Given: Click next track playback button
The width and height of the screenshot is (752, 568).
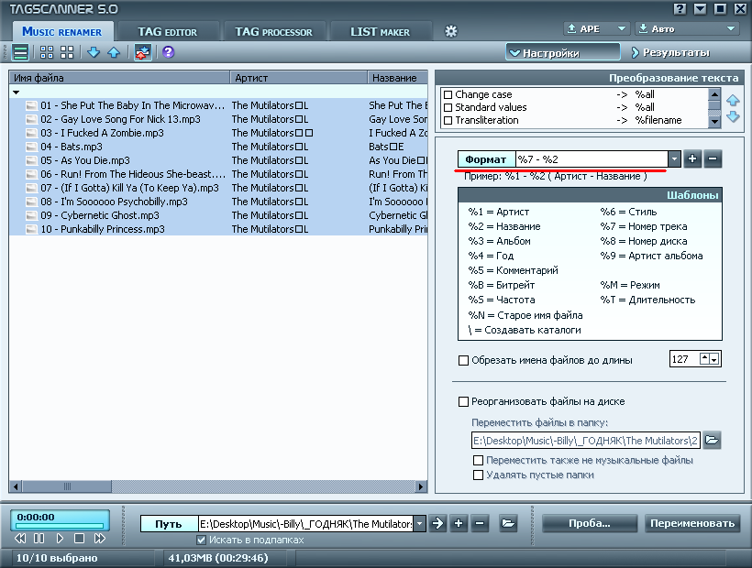Looking at the screenshot, I should (x=100, y=539).
